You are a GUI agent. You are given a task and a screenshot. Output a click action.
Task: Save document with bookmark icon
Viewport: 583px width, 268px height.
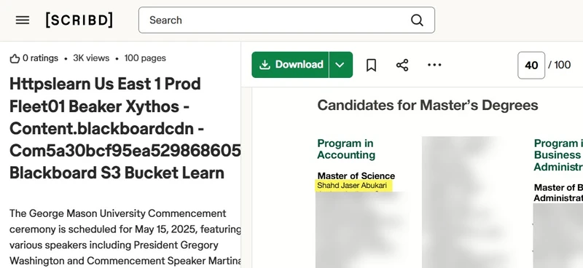click(371, 65)
